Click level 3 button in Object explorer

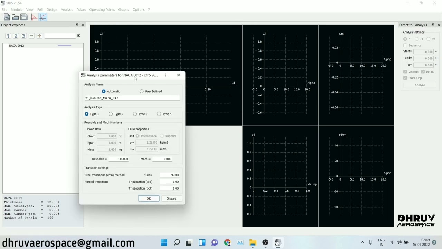click(x=23, y=36)
